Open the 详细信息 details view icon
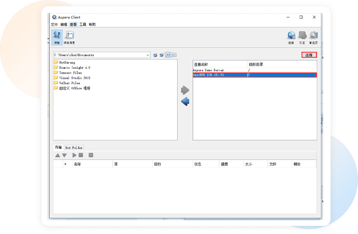This screenshot has height=234, width=358. pos(69,36)
